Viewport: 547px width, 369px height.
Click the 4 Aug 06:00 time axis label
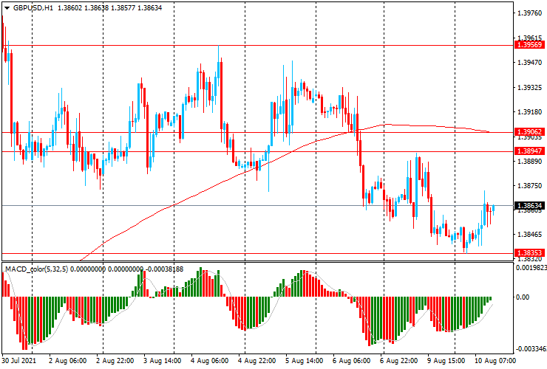point(210,361)
